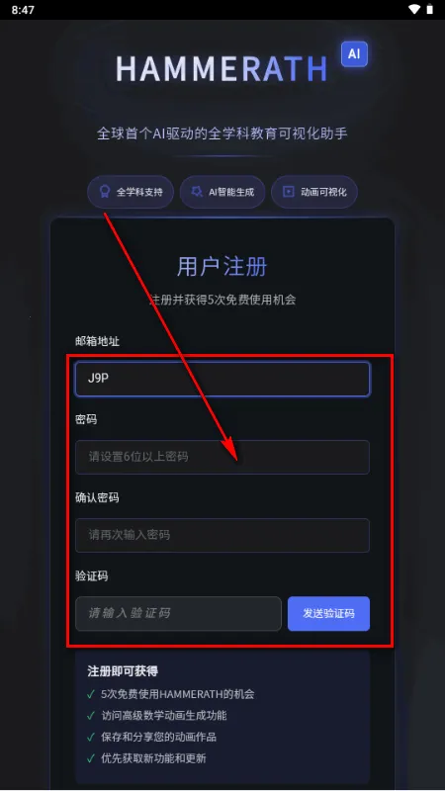Screen dimensions: 445x791
Task: Tap the play-square icon in 动画可视化 pill
Action: (288, 192)
